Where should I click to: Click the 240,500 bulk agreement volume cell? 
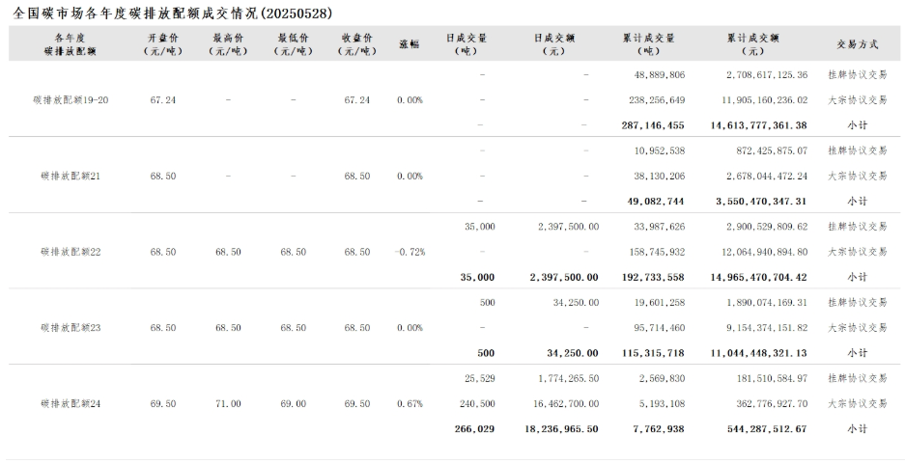coord(477,404)
